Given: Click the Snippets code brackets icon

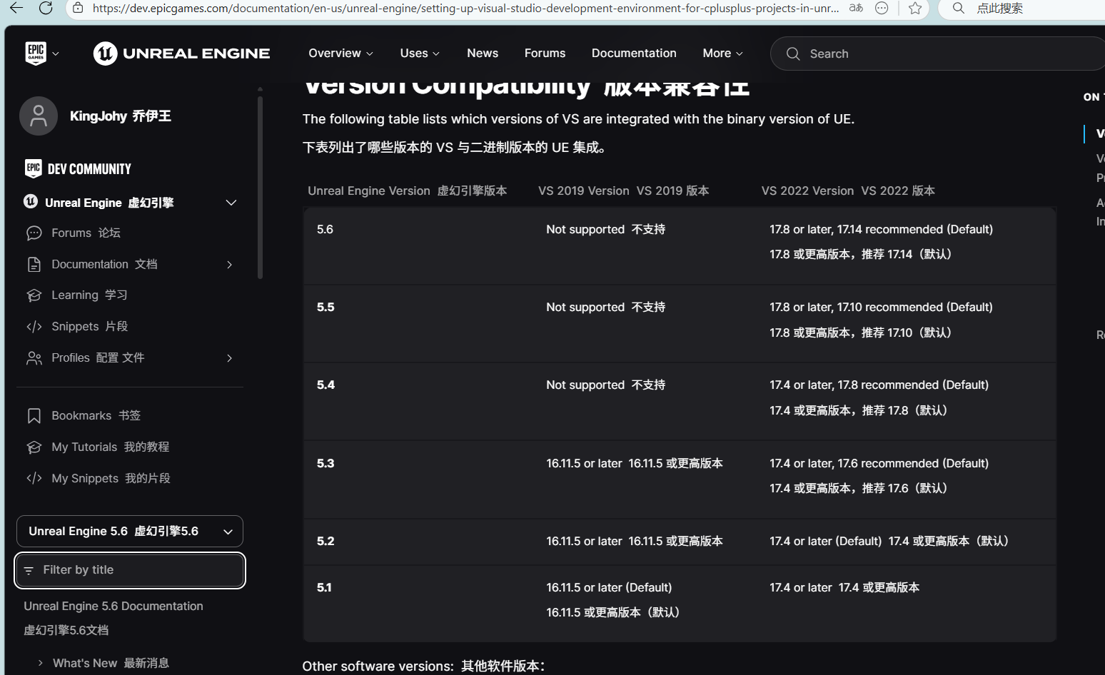Looking at the screenshot, I should coord(34,327).
